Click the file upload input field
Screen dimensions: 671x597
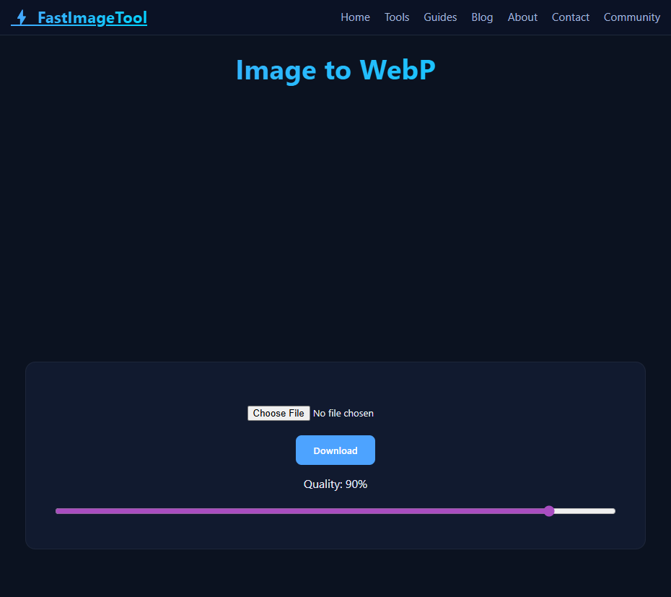310,413
